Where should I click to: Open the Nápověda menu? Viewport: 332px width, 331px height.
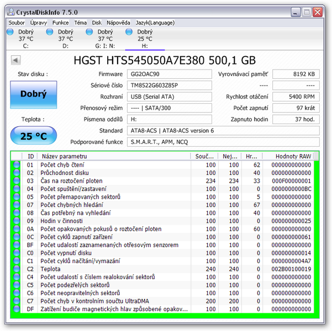(x=118, y=23)
